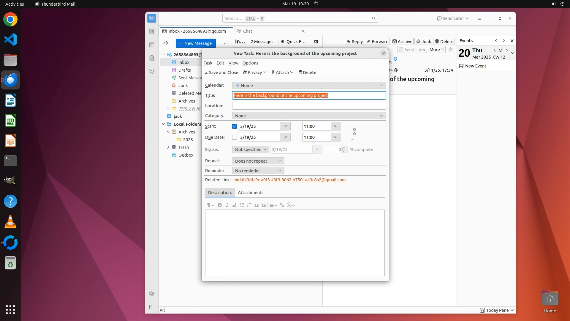Click the Italic formatting icon

click(x=227, y=205)
